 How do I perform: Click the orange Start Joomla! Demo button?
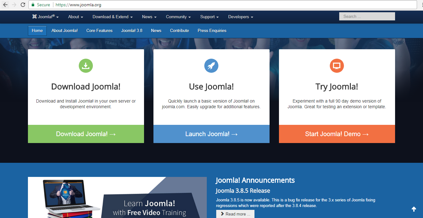pyautogui.click(x=337, y=134)
